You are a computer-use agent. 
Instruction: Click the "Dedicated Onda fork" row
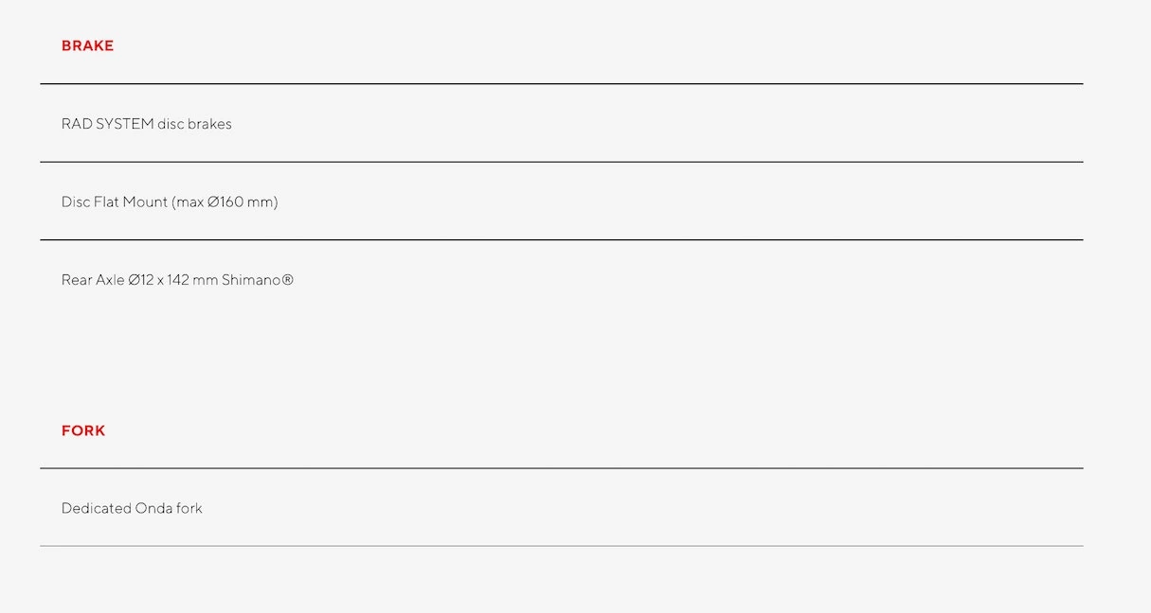tap(132, 508)
